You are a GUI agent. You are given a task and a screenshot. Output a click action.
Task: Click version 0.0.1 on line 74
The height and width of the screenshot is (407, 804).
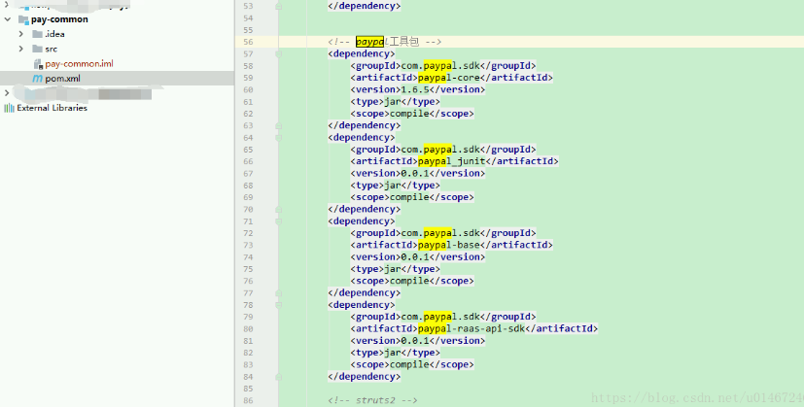coord(415,257)
